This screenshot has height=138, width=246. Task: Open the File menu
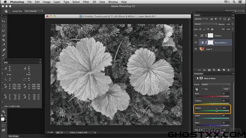point(29,2)
